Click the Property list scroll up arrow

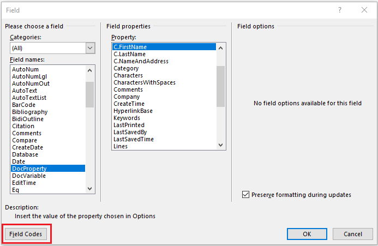[220, 48]
